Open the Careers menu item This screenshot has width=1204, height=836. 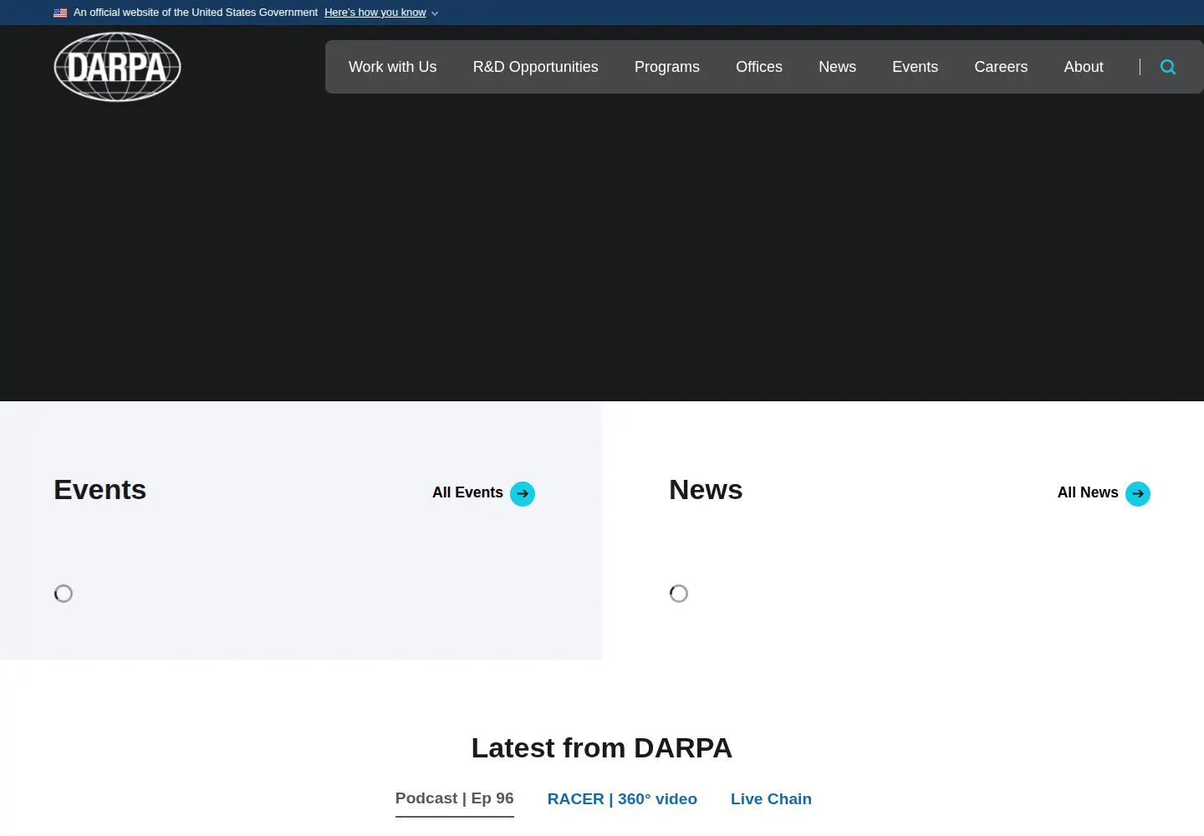(x=1001, y=67)
